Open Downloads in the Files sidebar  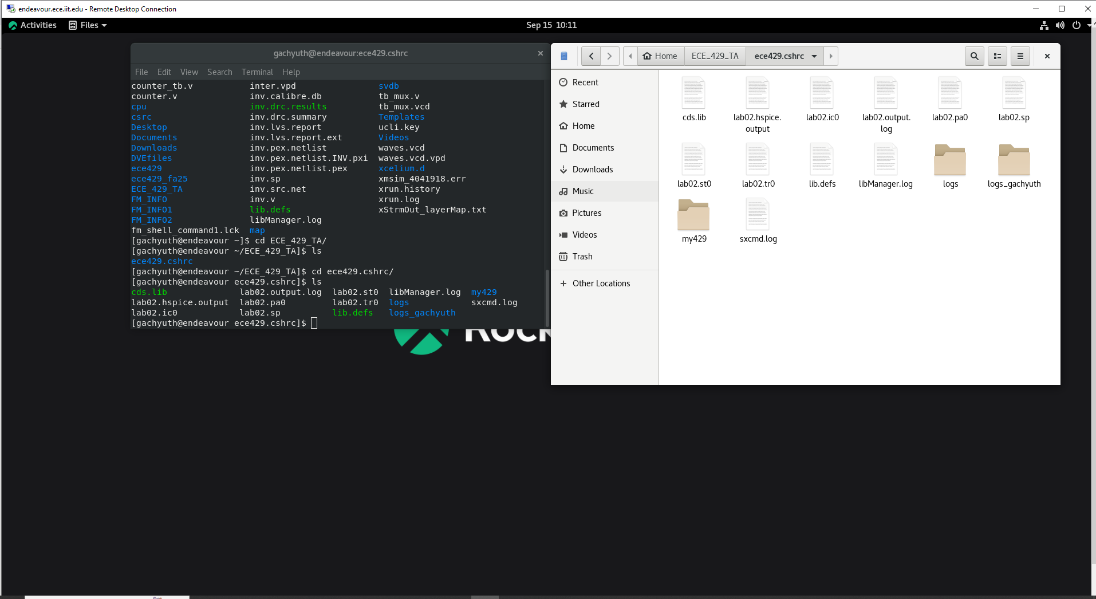[x=605, y=170]
